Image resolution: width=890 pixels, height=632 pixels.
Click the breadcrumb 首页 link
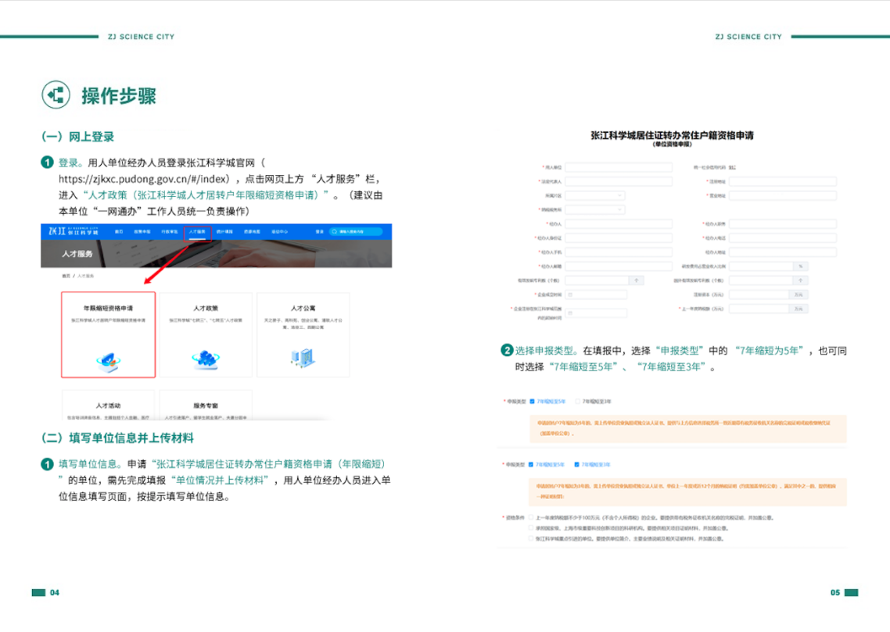(x=66, y=276)
